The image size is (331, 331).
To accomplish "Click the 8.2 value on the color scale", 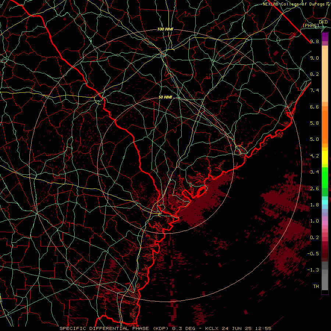I will (x=314, y=74).
